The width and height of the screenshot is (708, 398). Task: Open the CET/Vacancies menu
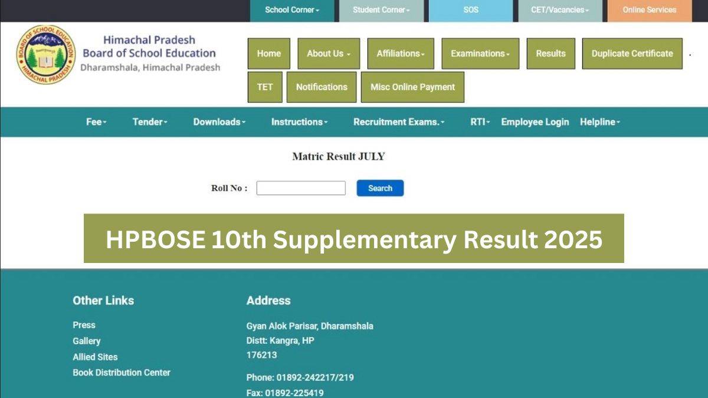pos(559,10)
